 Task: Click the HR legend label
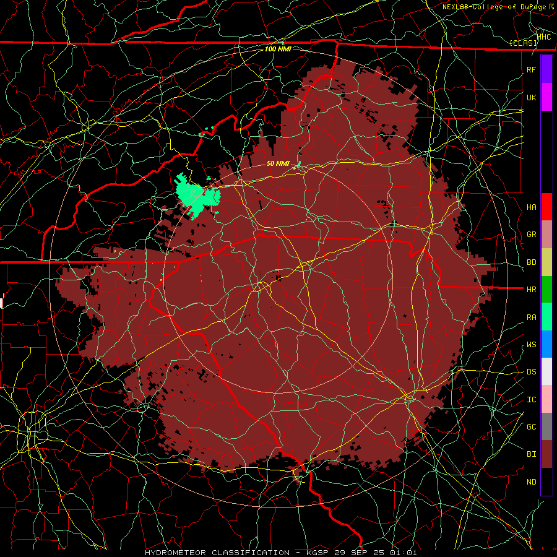pos(532,290)
